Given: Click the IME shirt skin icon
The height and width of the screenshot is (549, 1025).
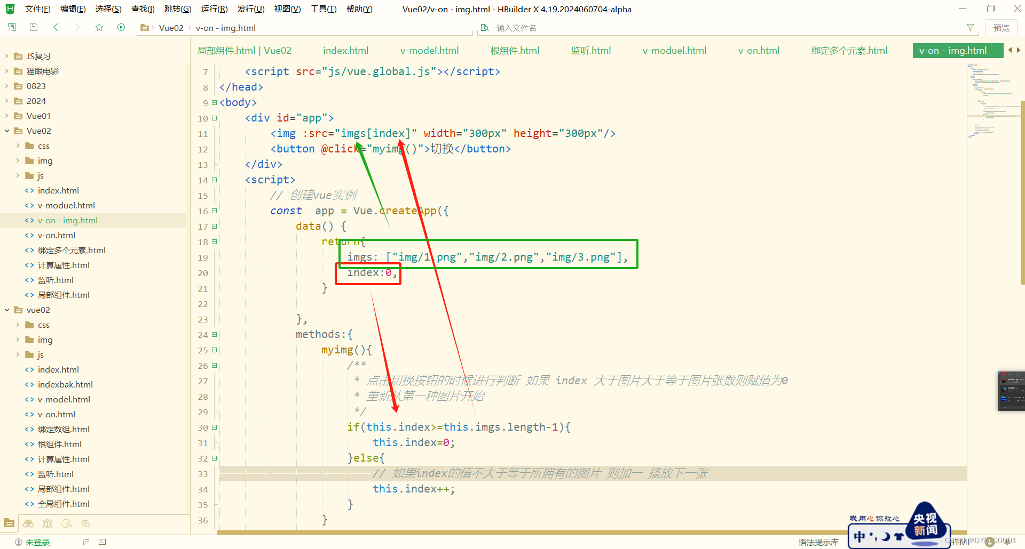Looking at the screenshot, I should tap(899, 536).
